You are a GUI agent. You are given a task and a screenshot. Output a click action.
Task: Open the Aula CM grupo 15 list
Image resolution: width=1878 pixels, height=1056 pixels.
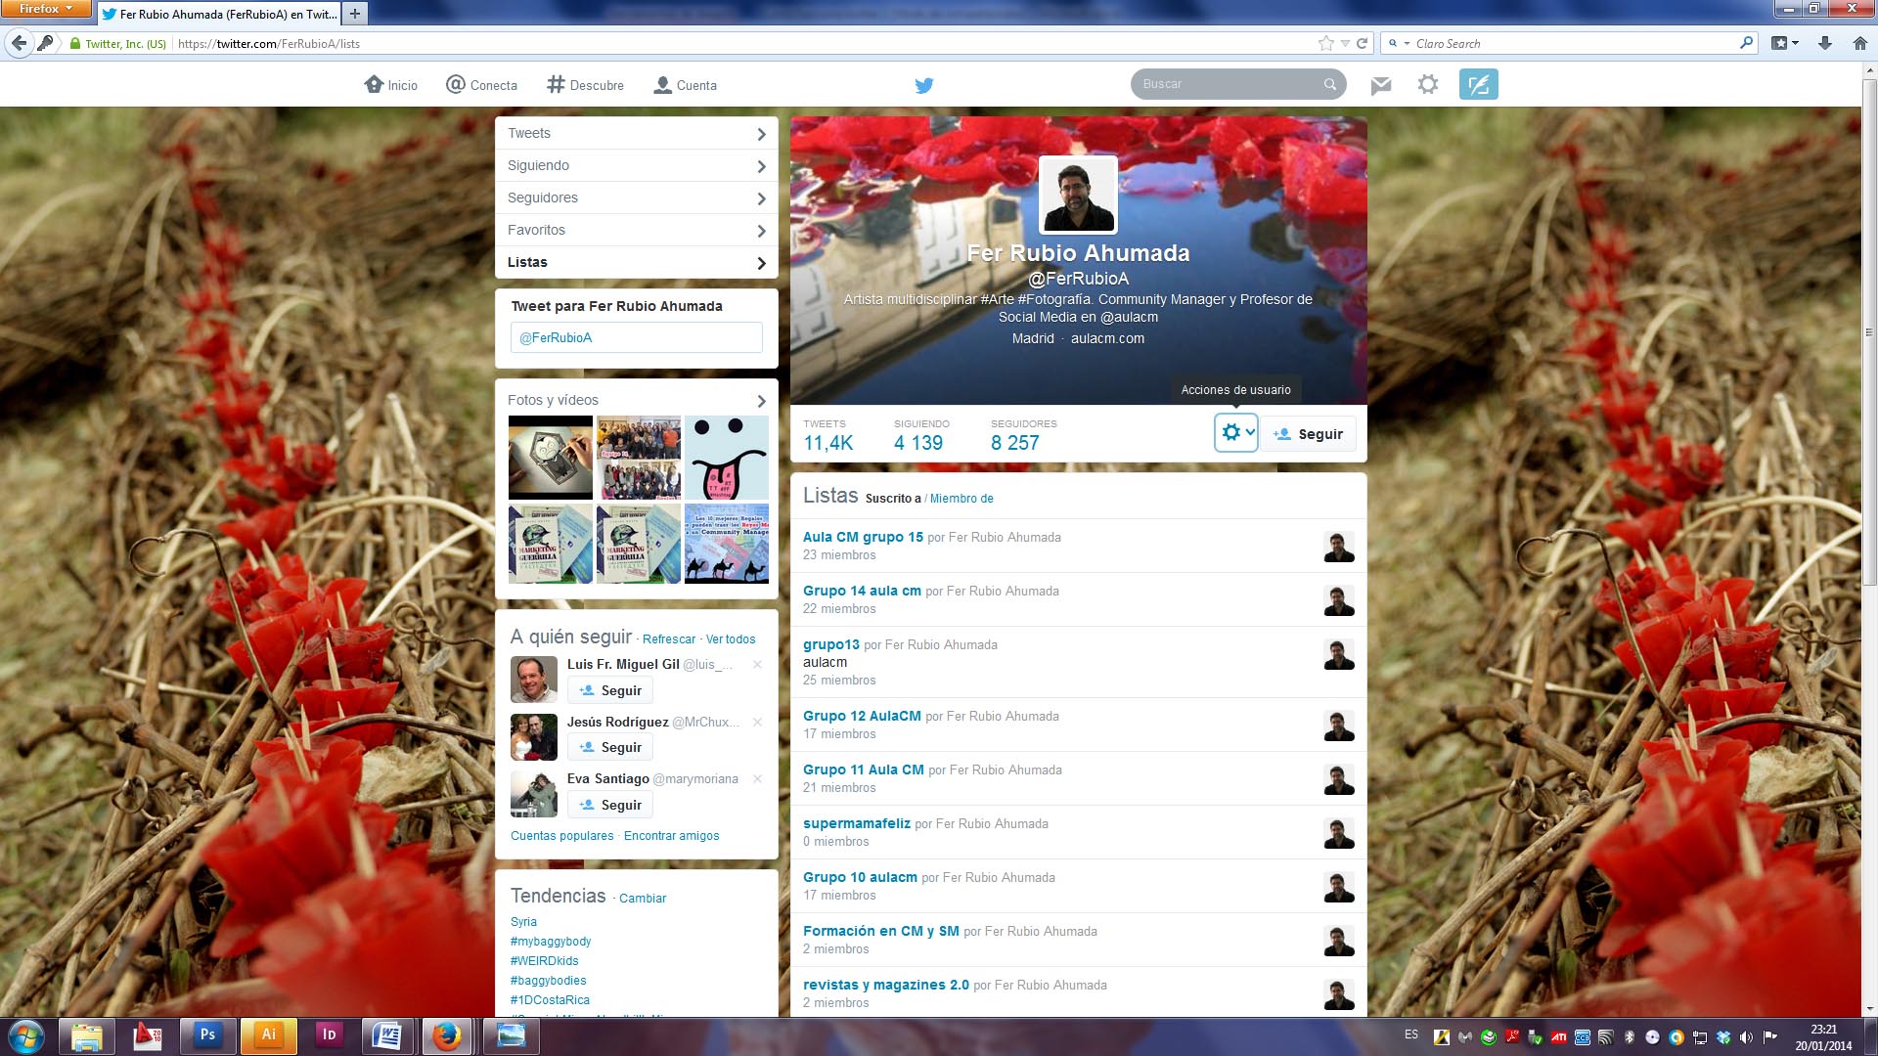(862, 537)
